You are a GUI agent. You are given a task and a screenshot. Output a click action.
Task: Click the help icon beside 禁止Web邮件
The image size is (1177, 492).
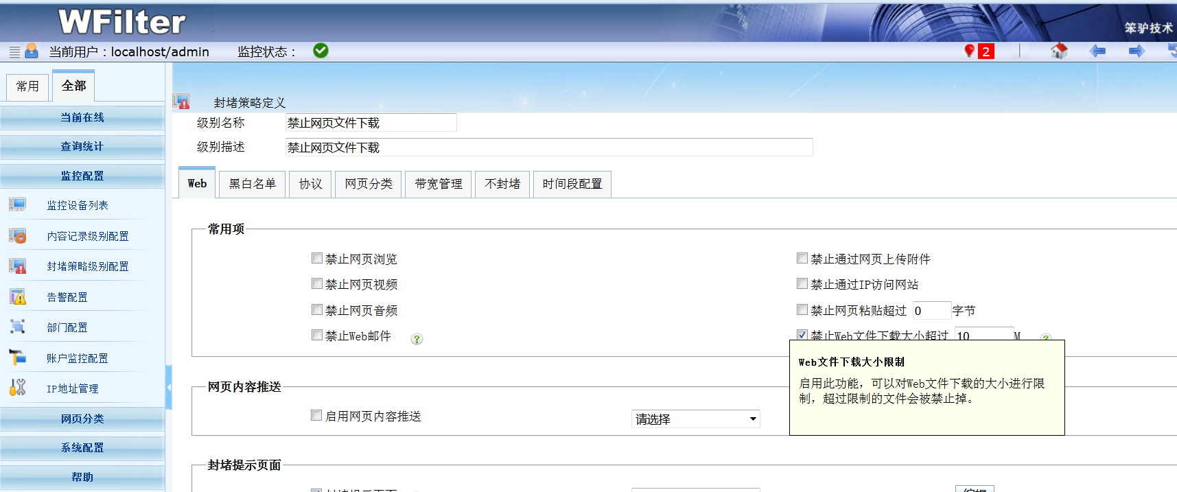[x=417, y=339]
